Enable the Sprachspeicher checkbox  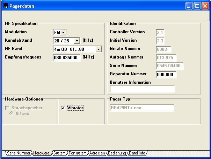(x=7, y=108)
